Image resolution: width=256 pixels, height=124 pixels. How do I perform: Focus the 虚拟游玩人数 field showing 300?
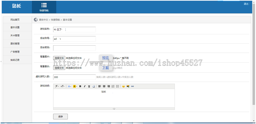coord(74,77)
